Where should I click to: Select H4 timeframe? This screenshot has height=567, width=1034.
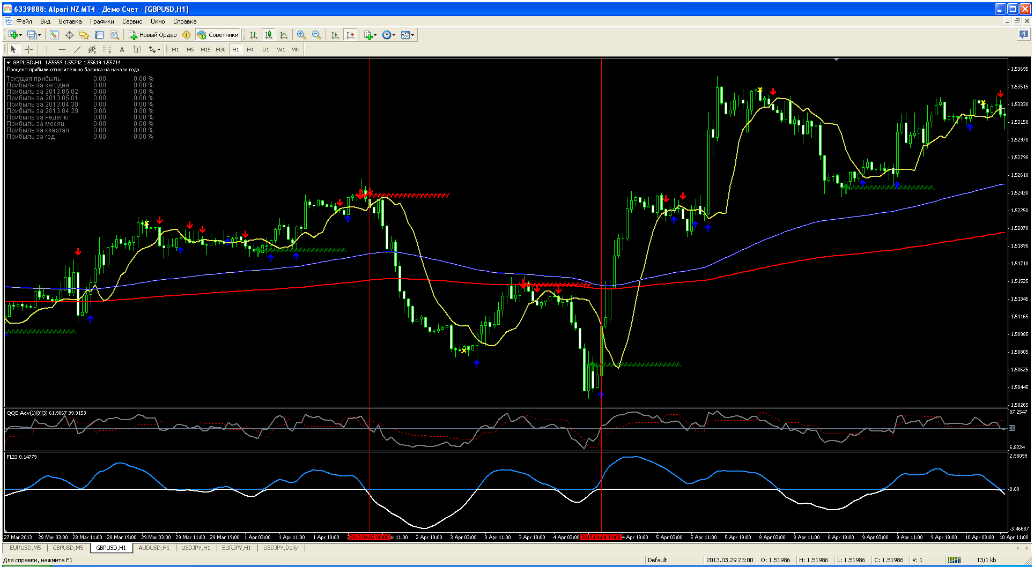coord(250,49)
